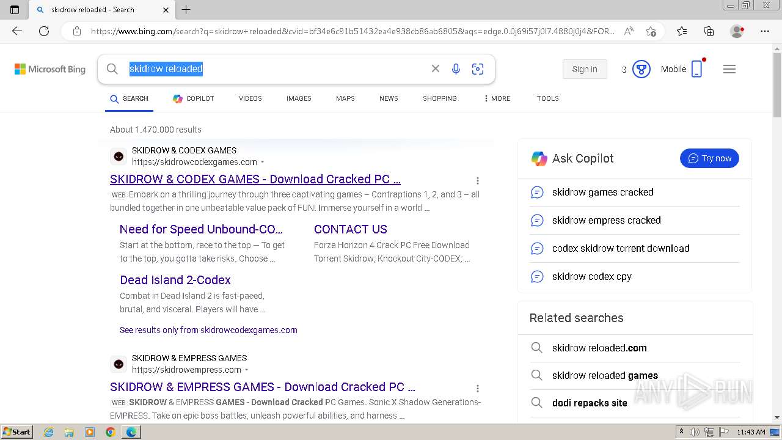Open options for SKIDROW & EMPRESS result
Image resolution: width=782 pixels, height=440 pixels.
(x=478, y=388)
